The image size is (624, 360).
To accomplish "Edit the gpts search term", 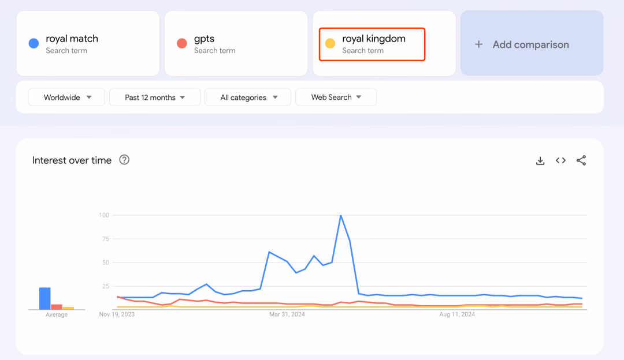I will (x=204, y=39).
